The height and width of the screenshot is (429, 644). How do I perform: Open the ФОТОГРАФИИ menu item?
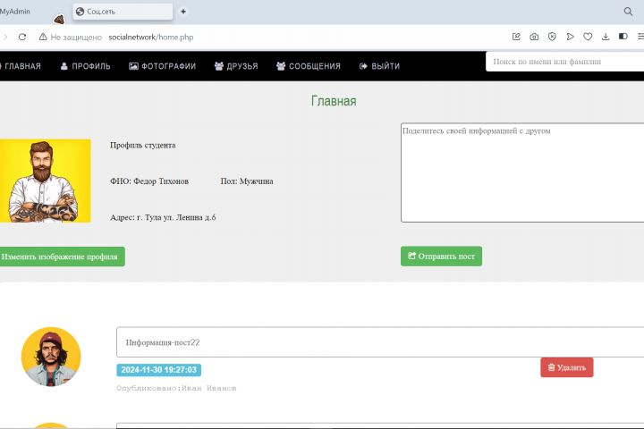tap(163, 66)
